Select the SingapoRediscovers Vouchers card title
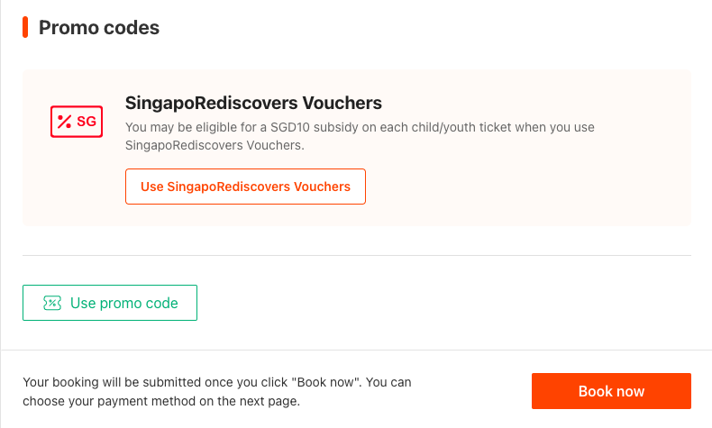This screenshot has height=428, width=712. 253,103
